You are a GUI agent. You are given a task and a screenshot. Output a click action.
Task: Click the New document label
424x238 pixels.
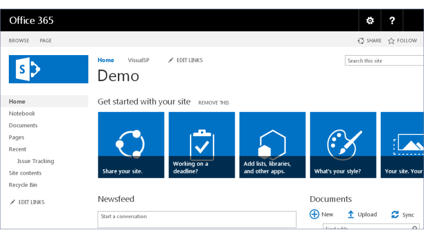(327, 214)
